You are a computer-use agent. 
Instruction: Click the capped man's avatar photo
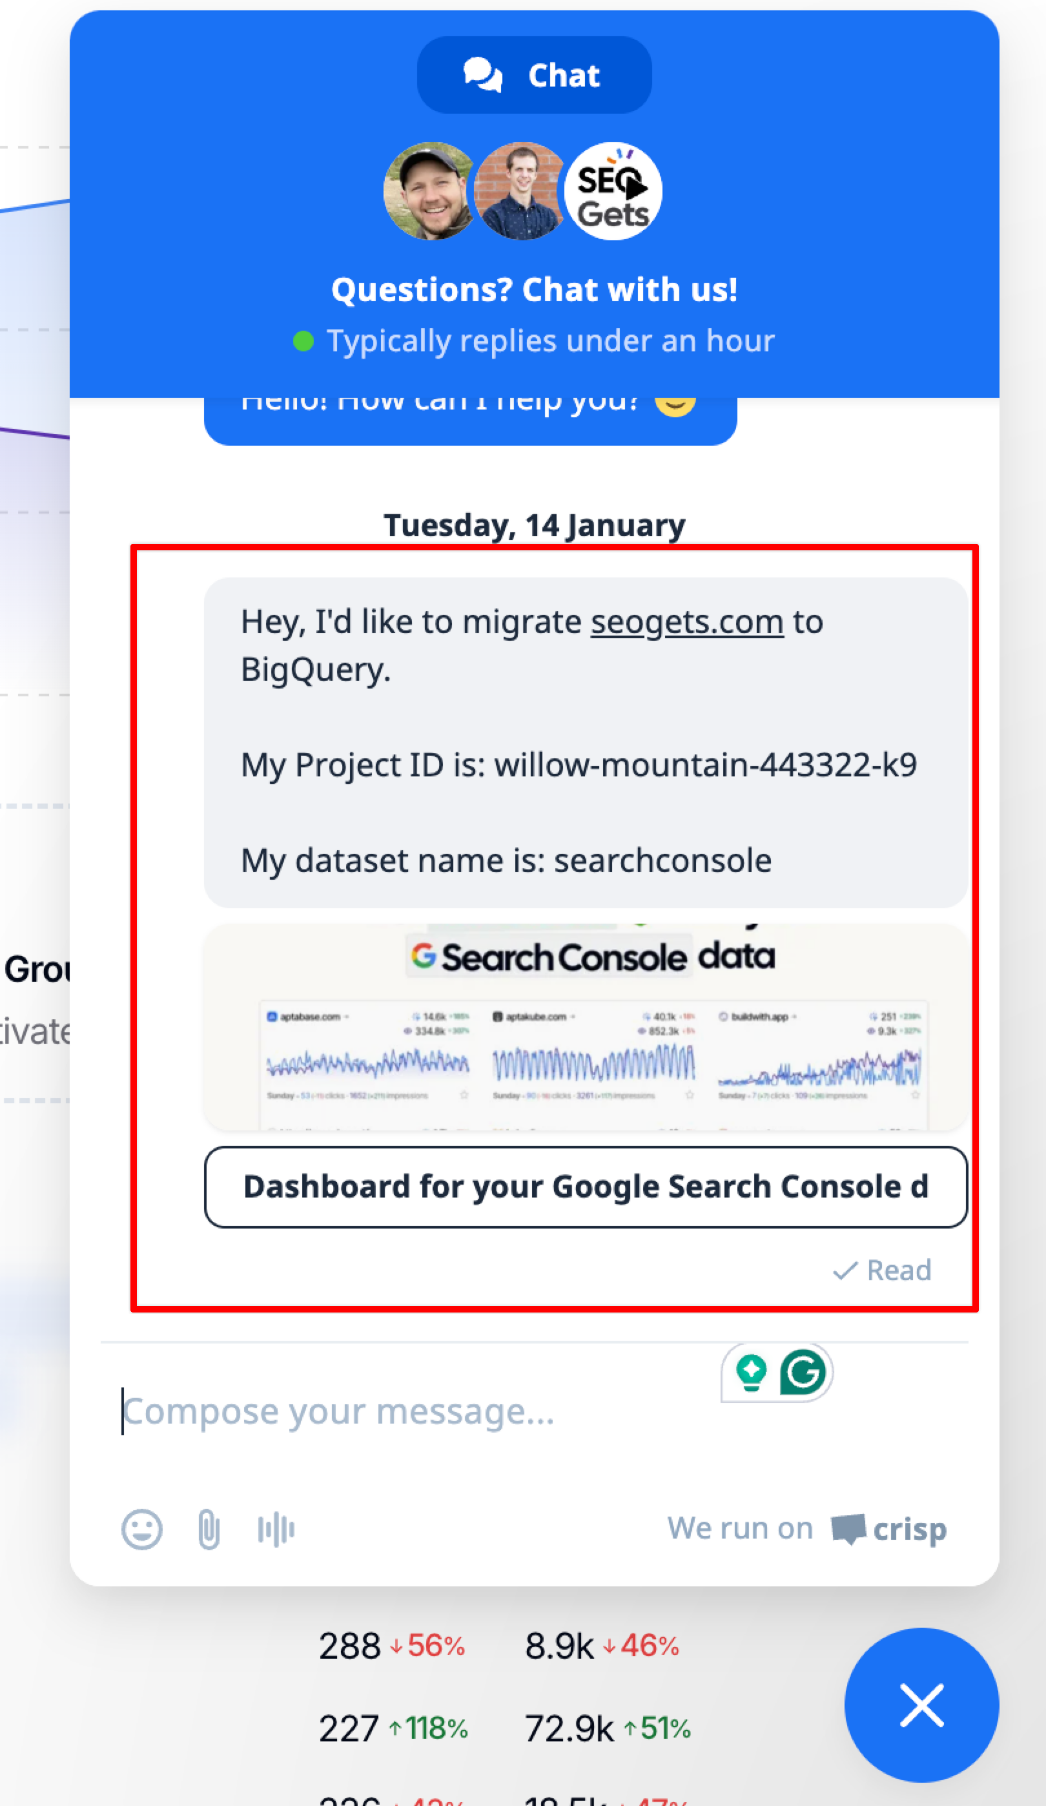tap(429, 191)
